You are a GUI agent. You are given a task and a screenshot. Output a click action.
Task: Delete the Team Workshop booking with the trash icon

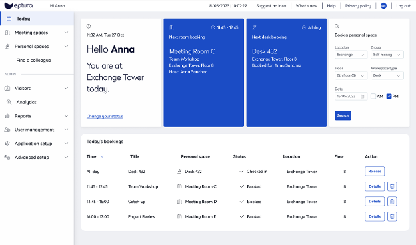tap(392, 186)
